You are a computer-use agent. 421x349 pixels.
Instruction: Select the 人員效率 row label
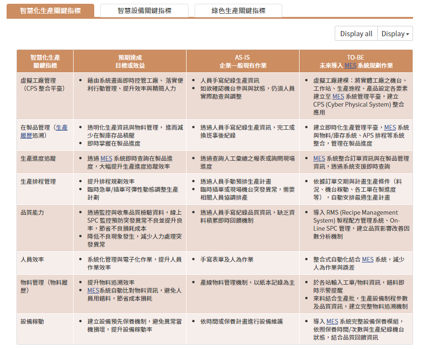[x=32, y=259]
